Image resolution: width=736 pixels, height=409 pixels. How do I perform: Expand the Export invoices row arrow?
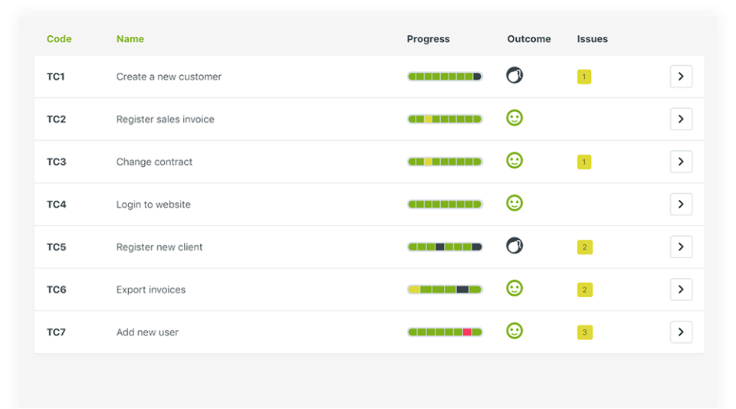coord(681,290)
